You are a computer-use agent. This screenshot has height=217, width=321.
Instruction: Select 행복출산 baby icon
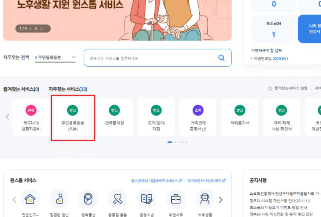88,199
